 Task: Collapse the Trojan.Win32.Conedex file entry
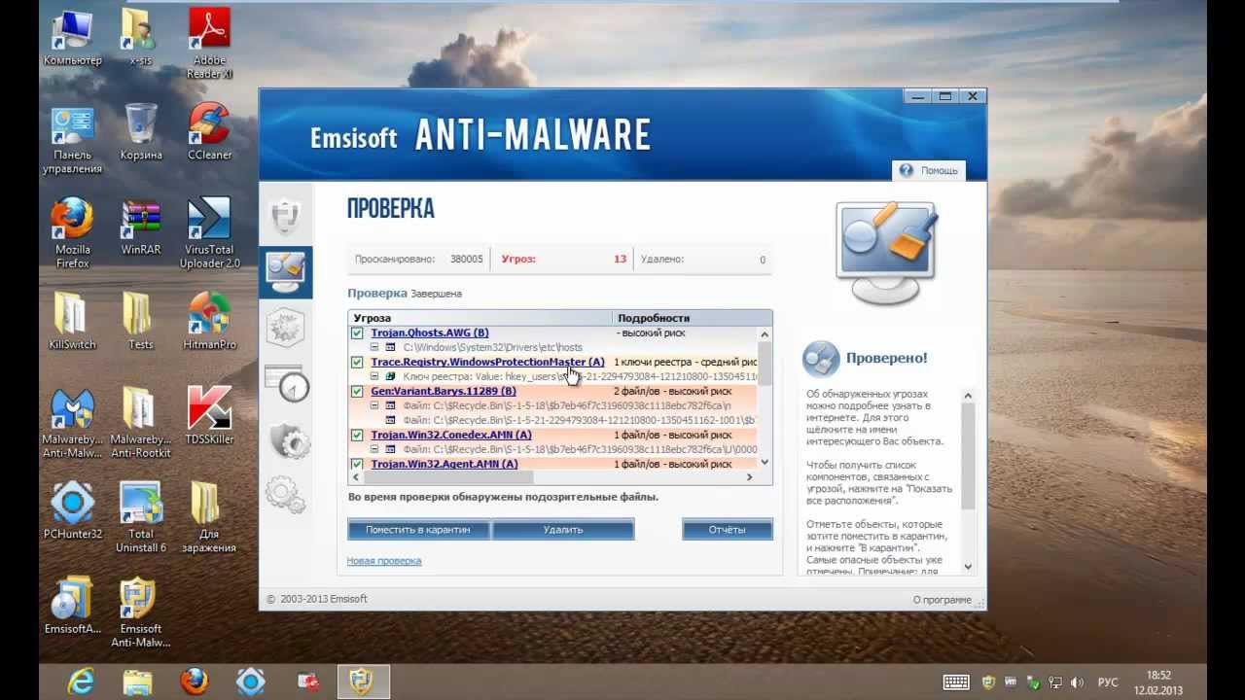coord(375,449)
